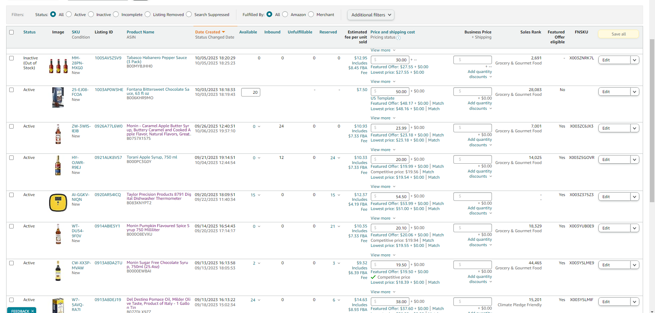The image size is (655, 313).
Task: Click the 'Price and shipping cost' column header
Action: (x=393, y=32)
